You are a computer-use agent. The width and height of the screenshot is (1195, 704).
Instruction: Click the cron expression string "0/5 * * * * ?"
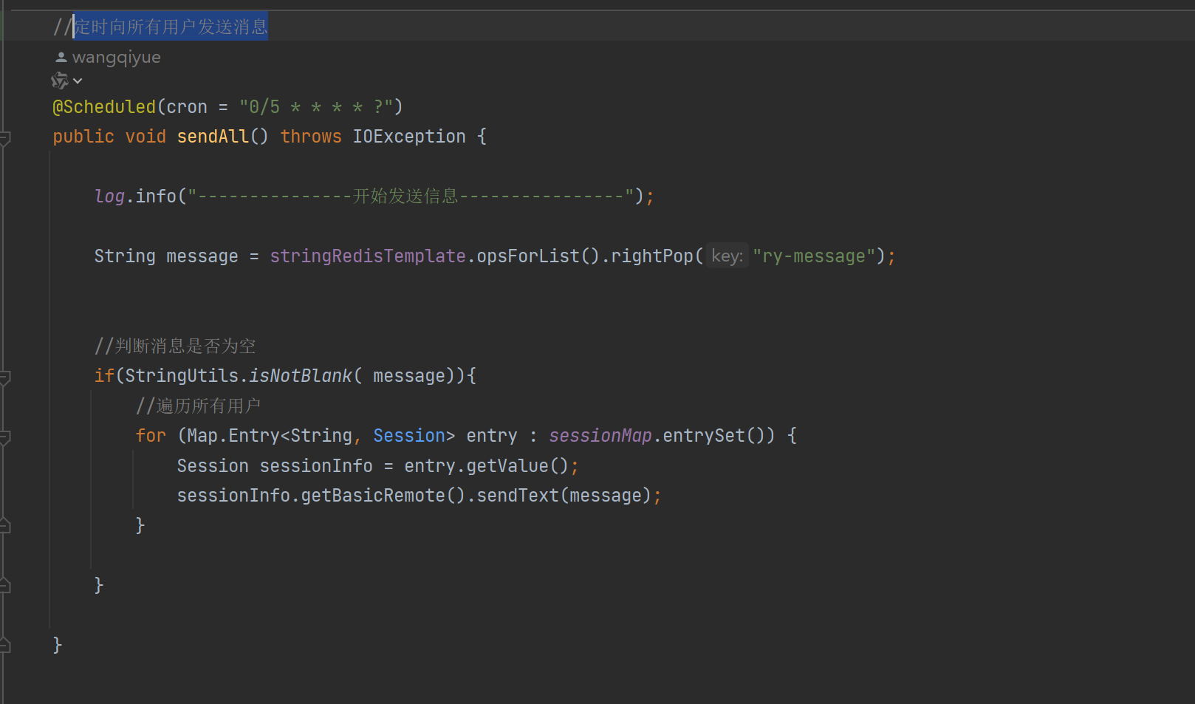[x=315, y=107]
